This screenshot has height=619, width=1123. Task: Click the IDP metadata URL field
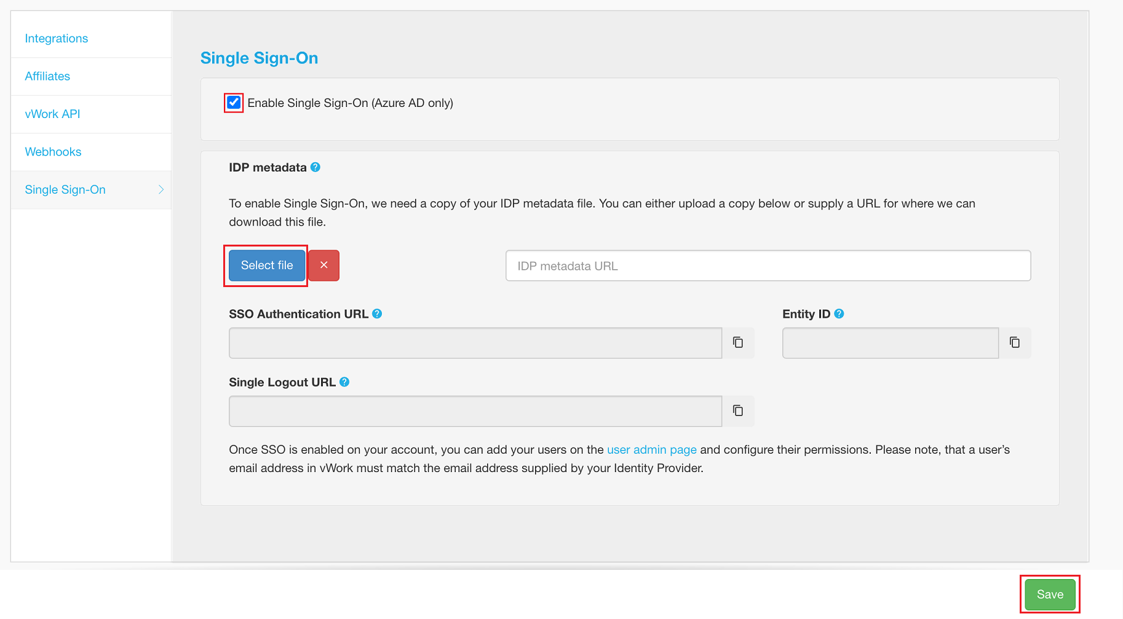[768, 265]
